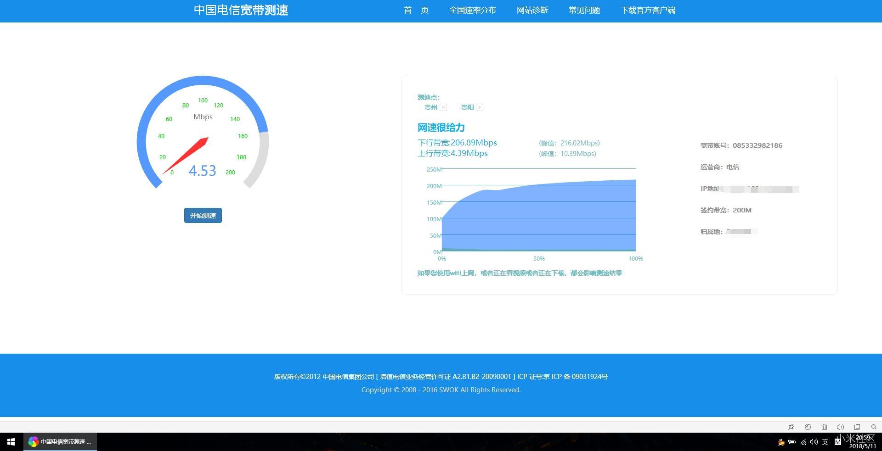Click the 4.53 speed reading on gauge
882x451 pixels.
202,171
